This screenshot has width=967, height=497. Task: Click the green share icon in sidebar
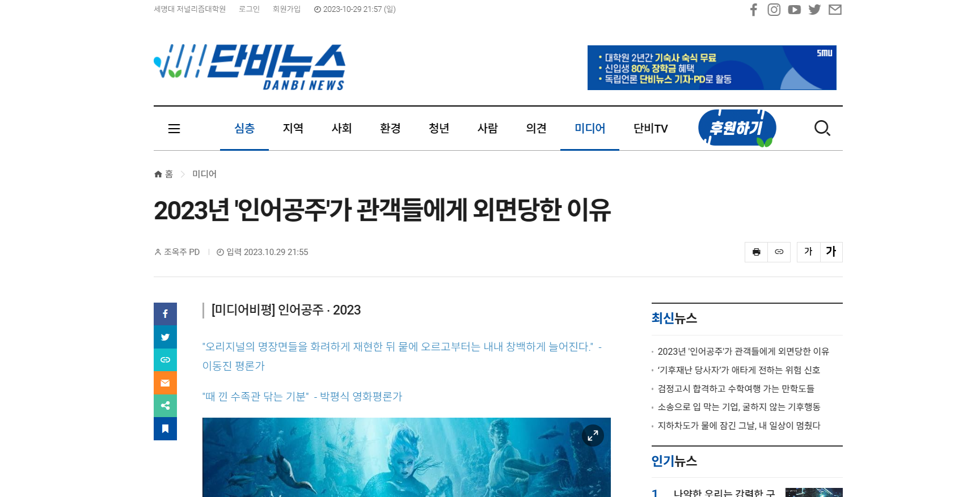(x=165, y=406)
